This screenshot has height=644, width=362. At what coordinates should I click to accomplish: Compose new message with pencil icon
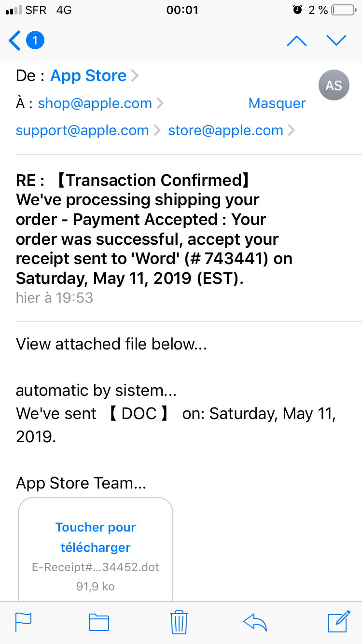tap(338, 622)
